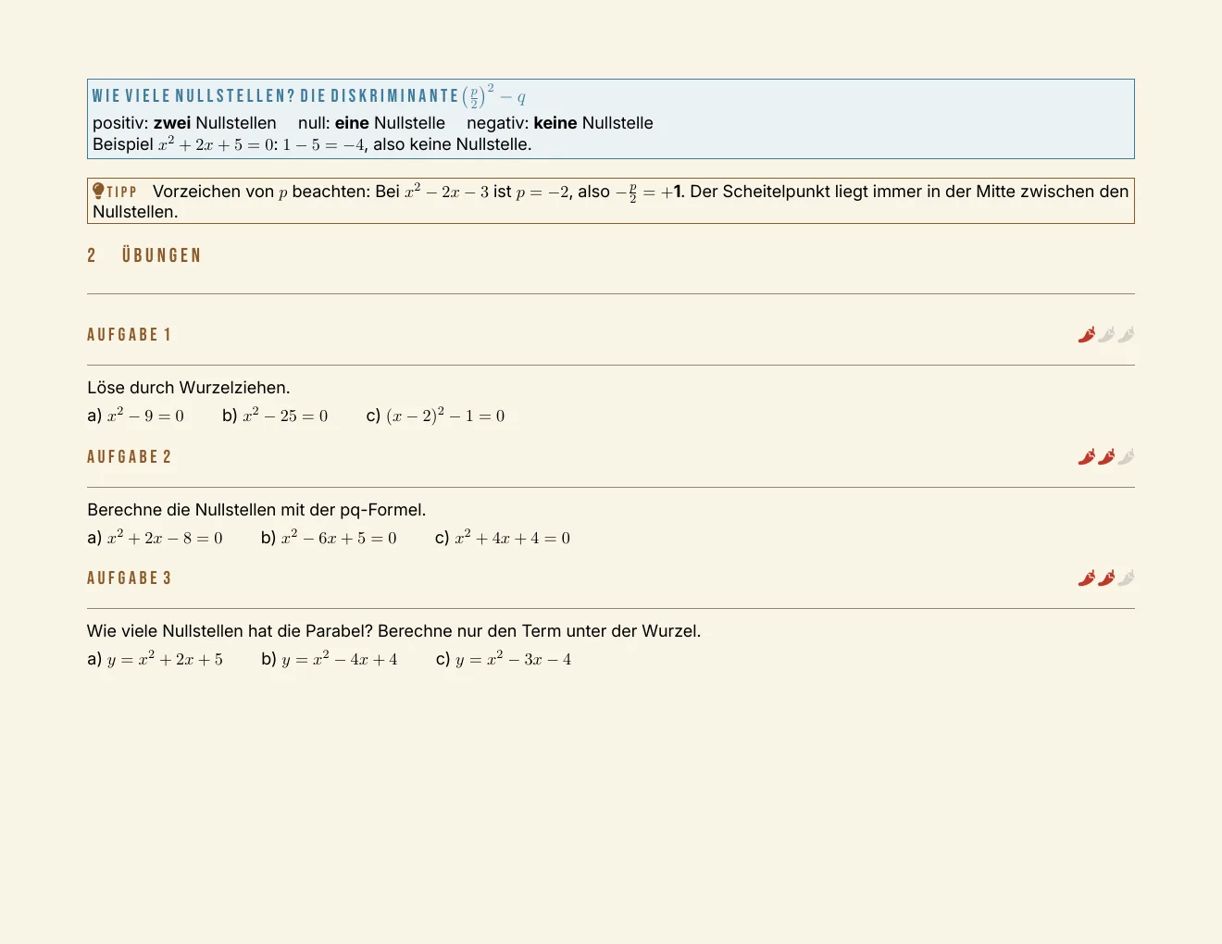Click the function y = x² + 2x + 5
Image resolution: width=1222 pixels, height=944 pixels.
click(x=165, y=660)
